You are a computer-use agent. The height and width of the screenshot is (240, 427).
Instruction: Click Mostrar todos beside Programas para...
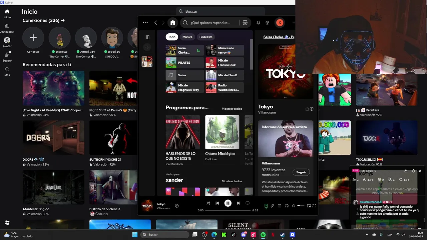[x=232, y=109]
